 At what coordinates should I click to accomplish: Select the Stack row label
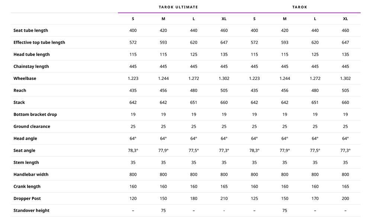[19, 102]
